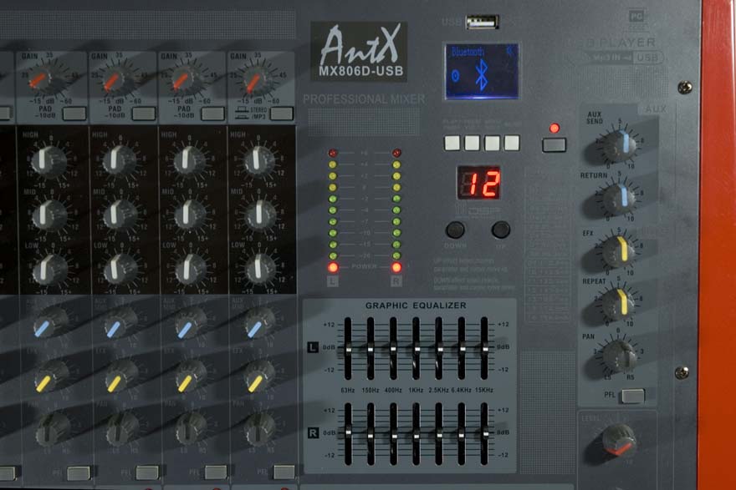Viewport: 736px width, 490px height.
Task: Click the small red LED above the grey button
Action: point(555,128)
